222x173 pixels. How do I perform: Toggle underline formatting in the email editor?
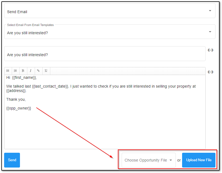coord(46,71)
